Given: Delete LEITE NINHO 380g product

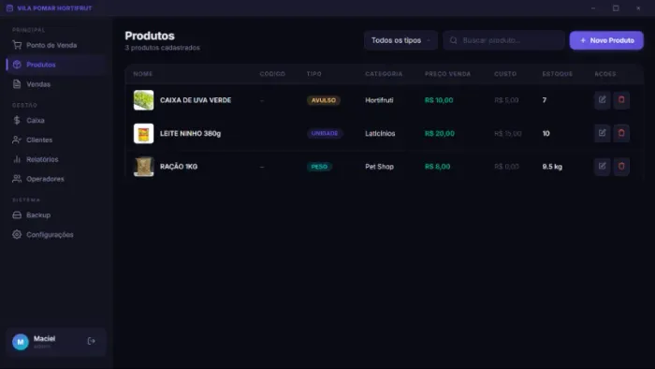Looking at the screenshot, I should click(621, 133).
